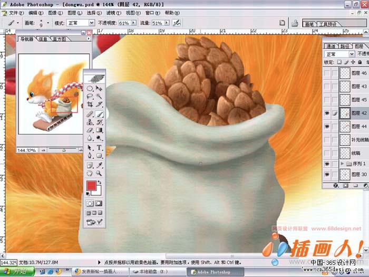Viewport: 369px width, 277px height.
Task: Reset default colors small black-white icon
Action: point(88,194)
